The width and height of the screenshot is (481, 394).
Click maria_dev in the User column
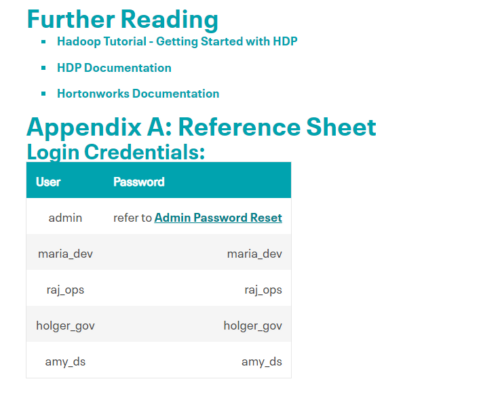[65, 254]
